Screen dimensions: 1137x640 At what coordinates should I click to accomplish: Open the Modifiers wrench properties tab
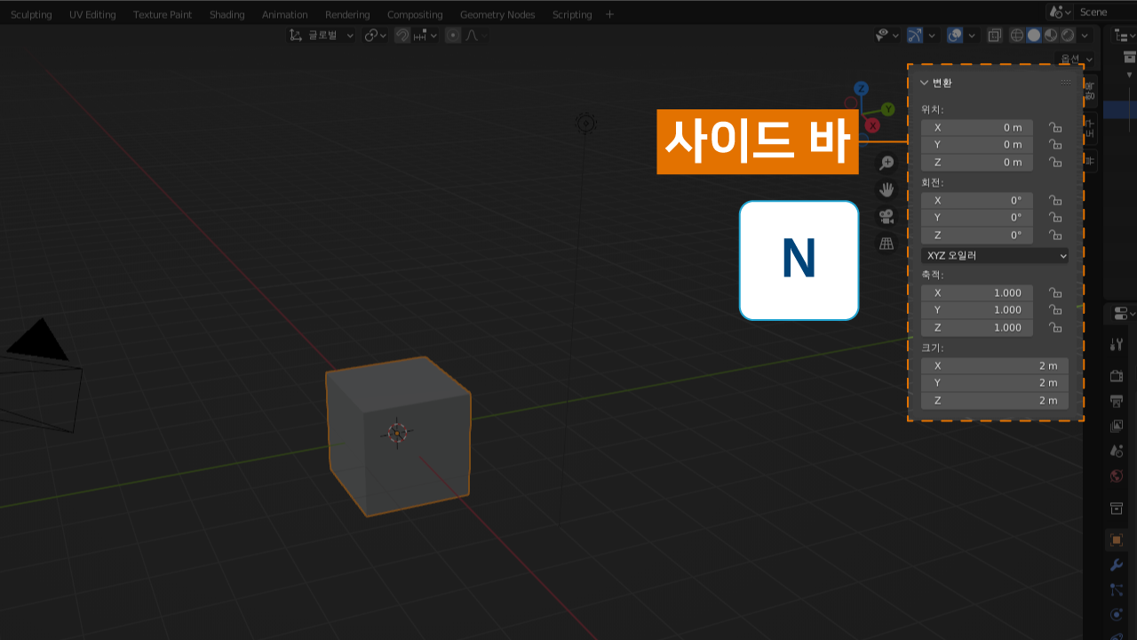coord(1117,564)
